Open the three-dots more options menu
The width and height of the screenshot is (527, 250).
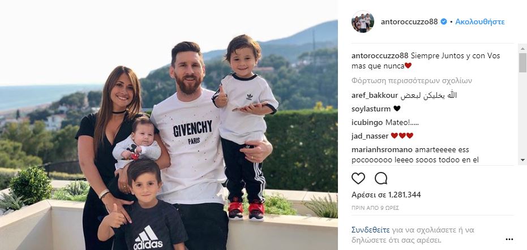point(509,239)
